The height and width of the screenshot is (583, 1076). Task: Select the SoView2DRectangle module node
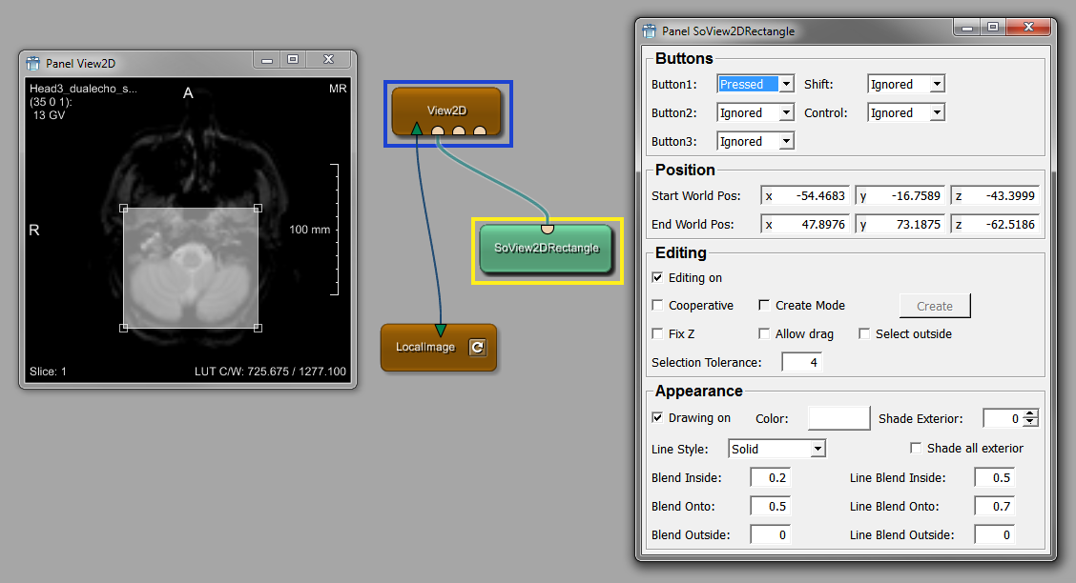tap(546, 249)
